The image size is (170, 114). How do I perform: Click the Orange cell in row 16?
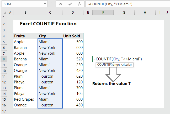tap(25, 105)
